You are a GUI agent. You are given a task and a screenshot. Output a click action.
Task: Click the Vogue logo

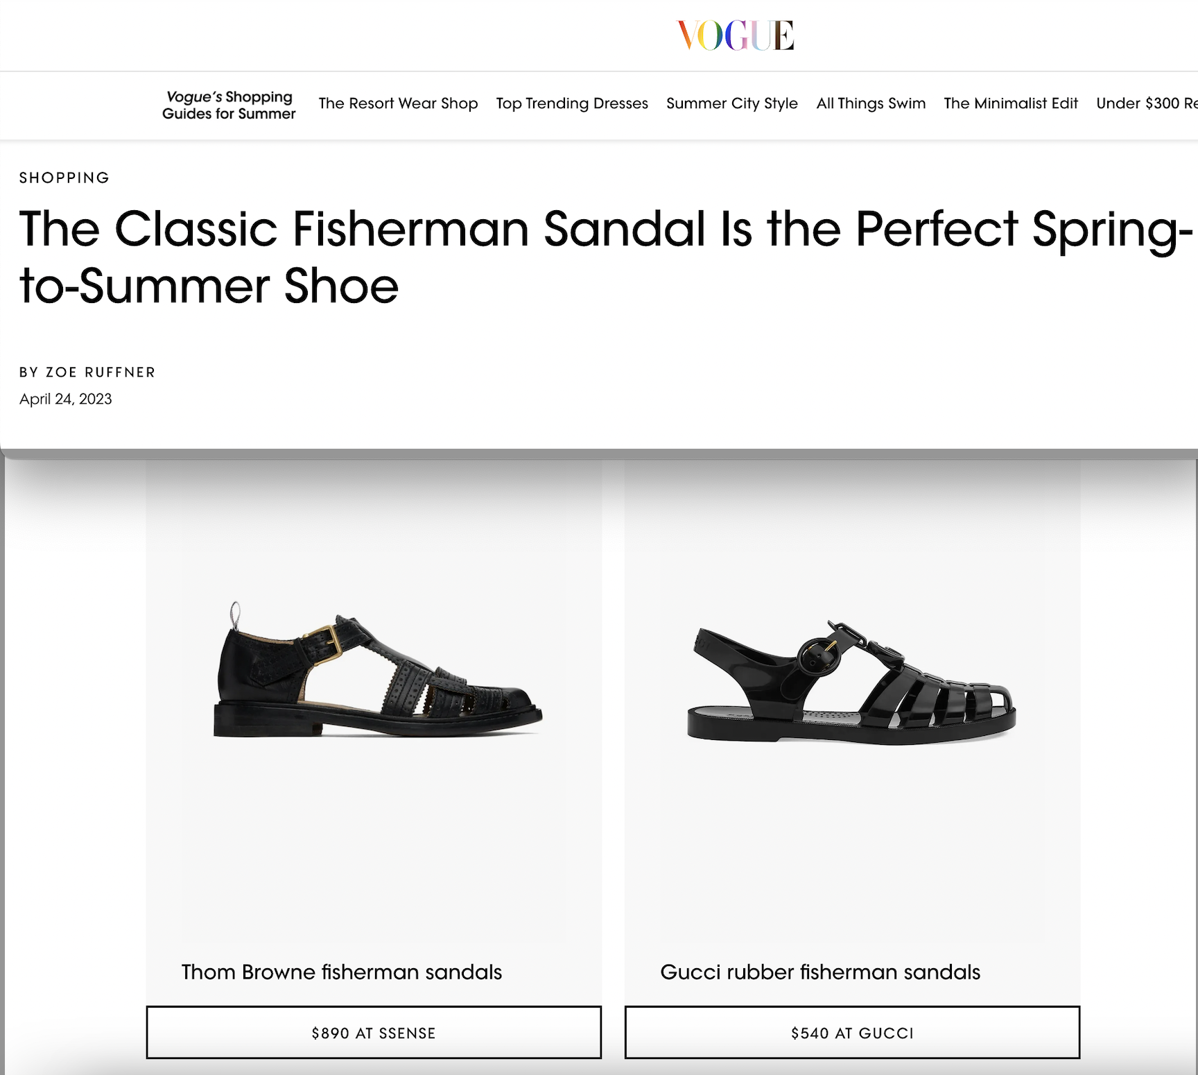[x=736, y=35]
